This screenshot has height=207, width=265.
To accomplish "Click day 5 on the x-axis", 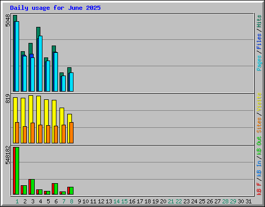I will coord(48,201).
